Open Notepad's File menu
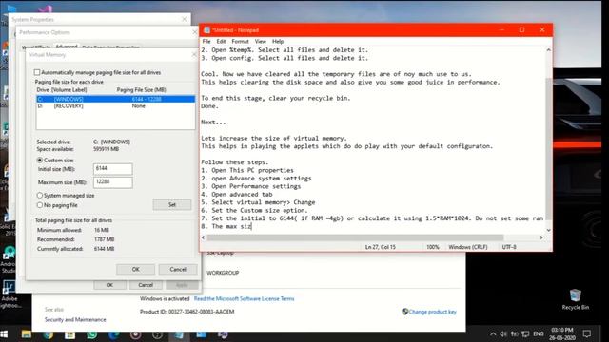 point(206,41)
